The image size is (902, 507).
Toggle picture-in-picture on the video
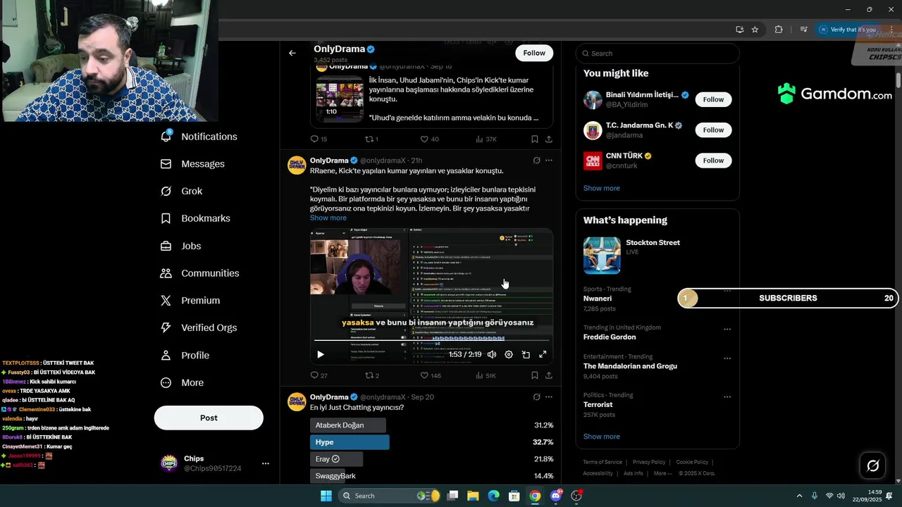526,355
